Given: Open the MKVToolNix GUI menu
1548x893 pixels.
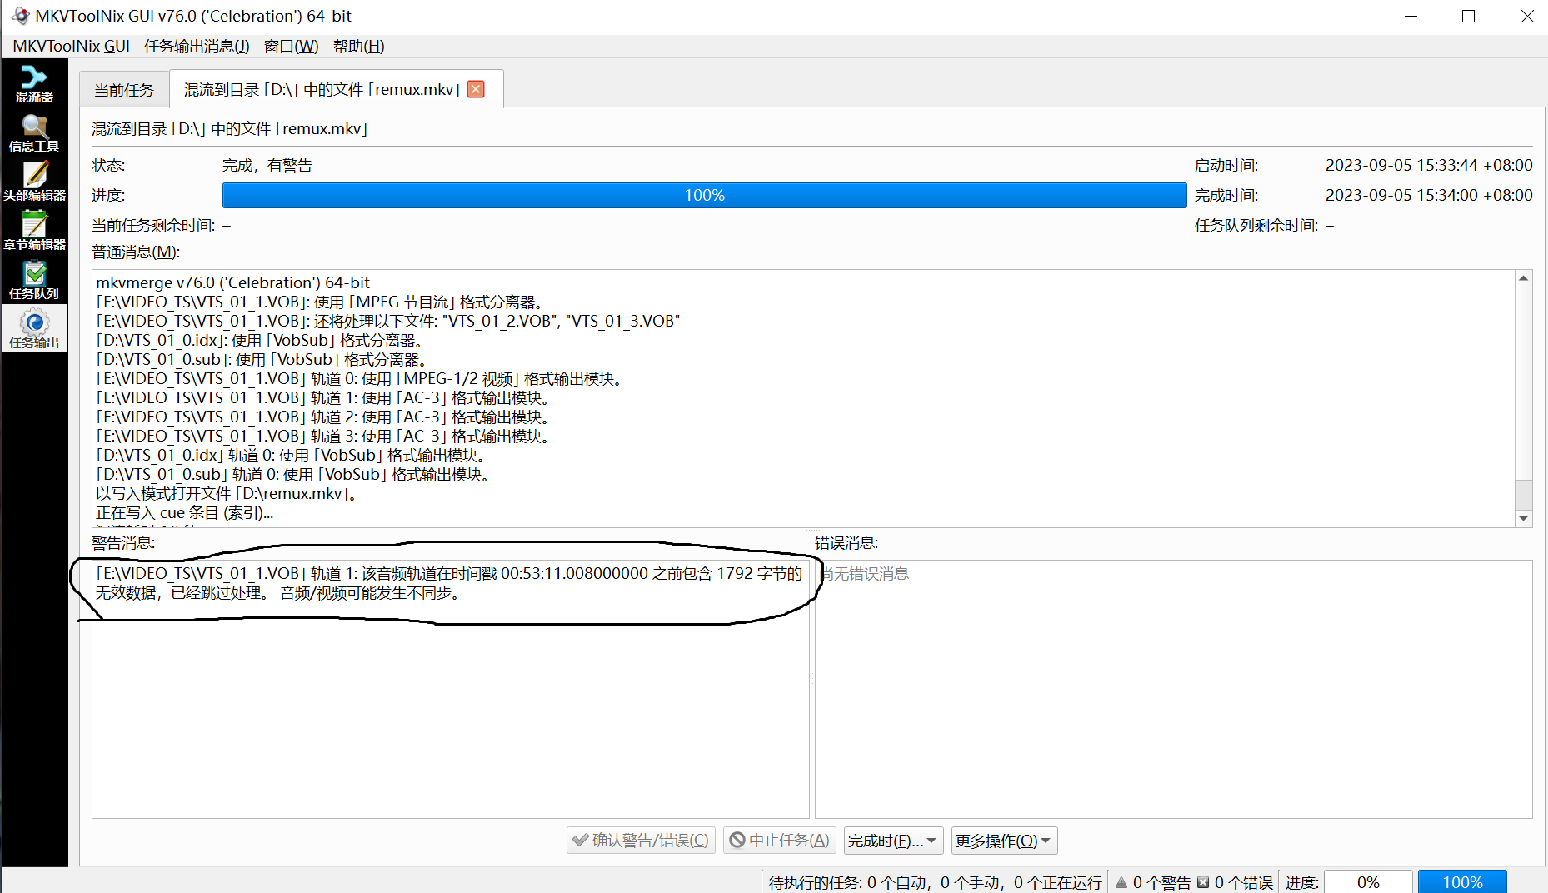Looking at the screenshot, I should point(72,46).
